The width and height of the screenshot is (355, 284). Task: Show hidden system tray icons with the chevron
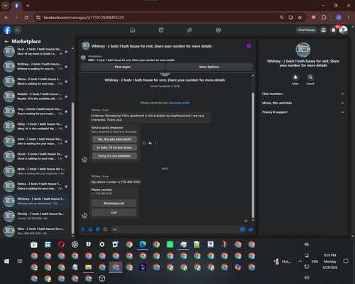(x=300, y=261)
